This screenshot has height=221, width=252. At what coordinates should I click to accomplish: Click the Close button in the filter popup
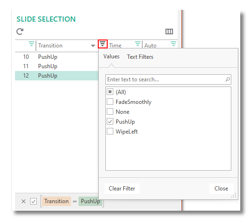[x=221, y=189]
